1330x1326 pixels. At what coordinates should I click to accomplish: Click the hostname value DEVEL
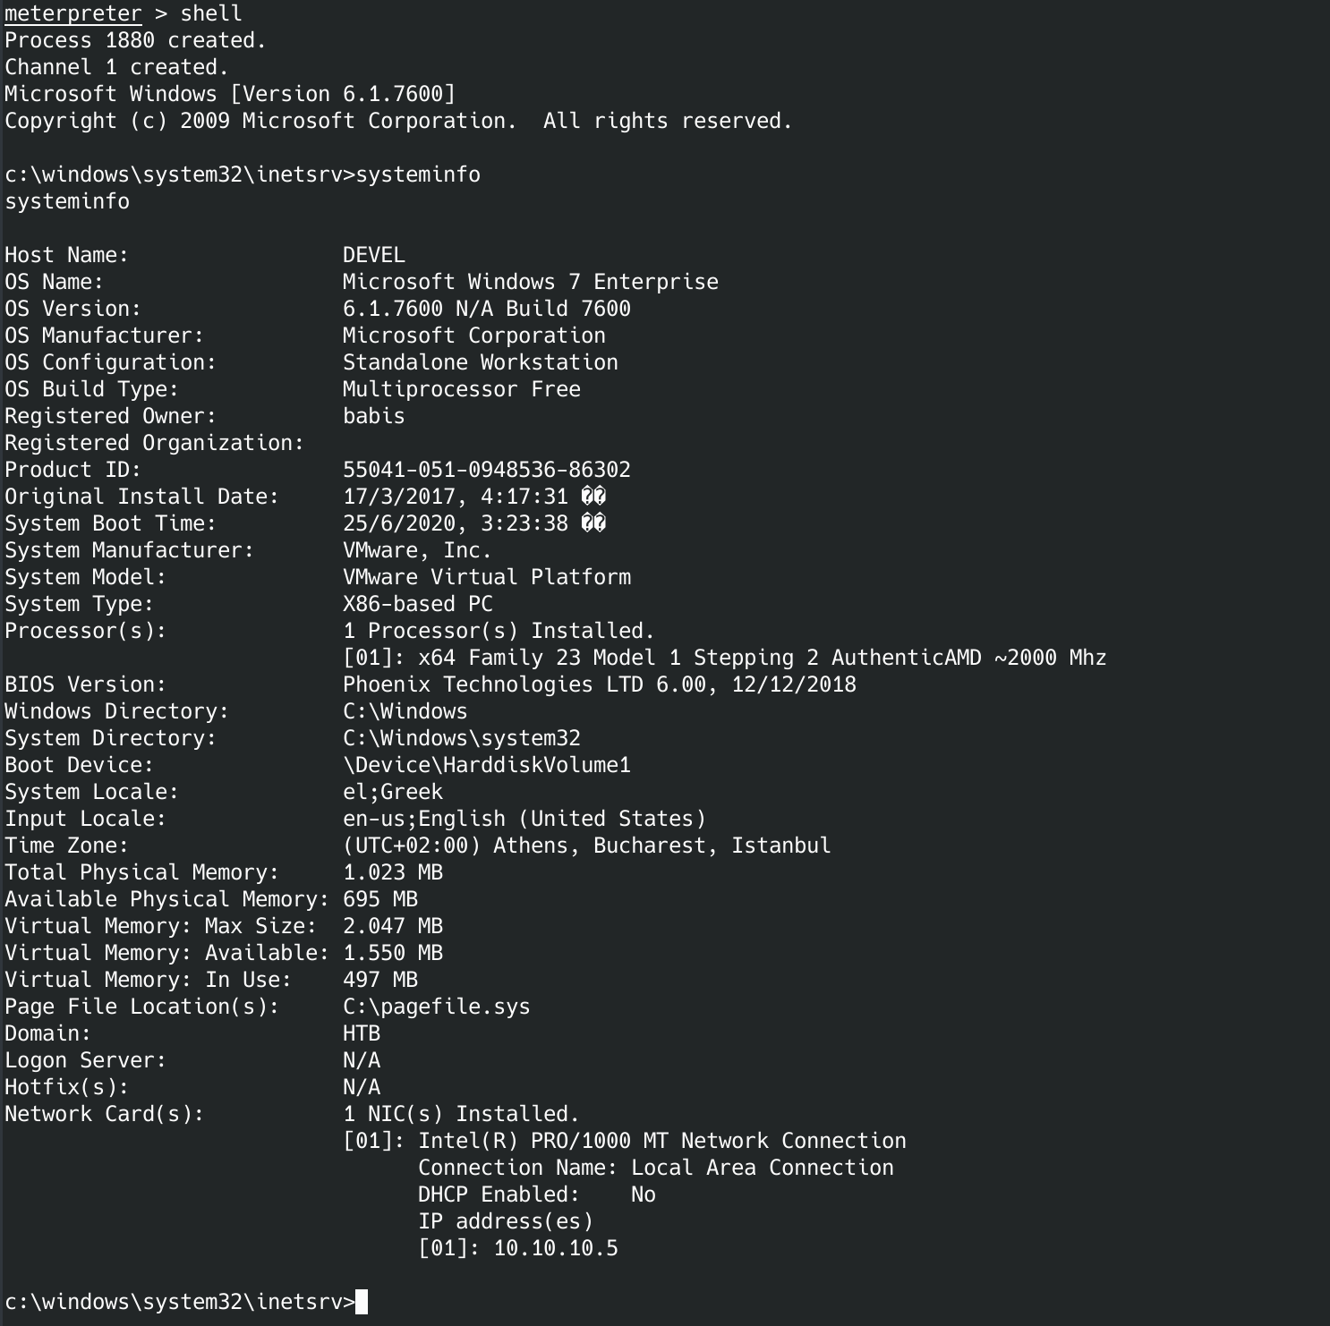373,255
